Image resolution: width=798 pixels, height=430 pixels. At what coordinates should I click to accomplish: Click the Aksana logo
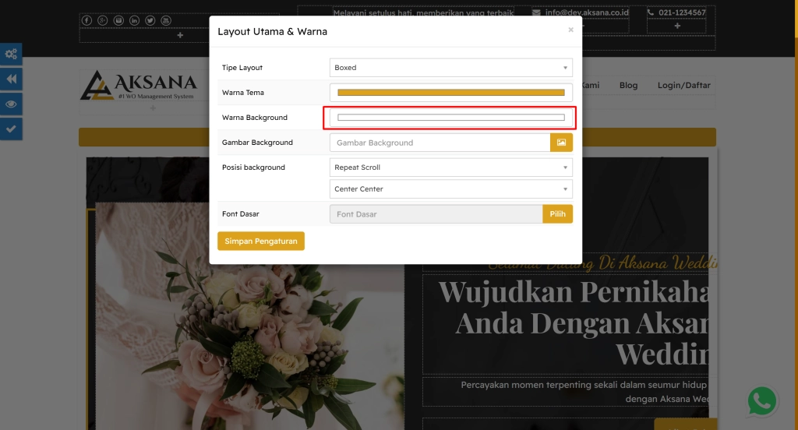pos(139,86)
